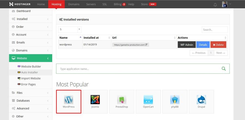Viewport: 245px width, 120px height.
Task: Select the Joomla application tile
Action: point(95,101)
